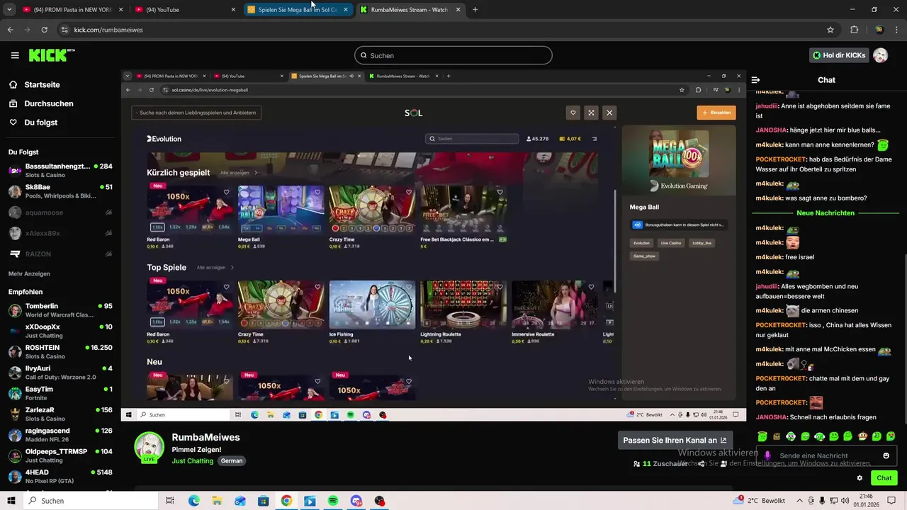The width and height of the screenshot is (907, 510).
Task: Open the Kick hamburger sidebar menu
Action: (15, 55)
